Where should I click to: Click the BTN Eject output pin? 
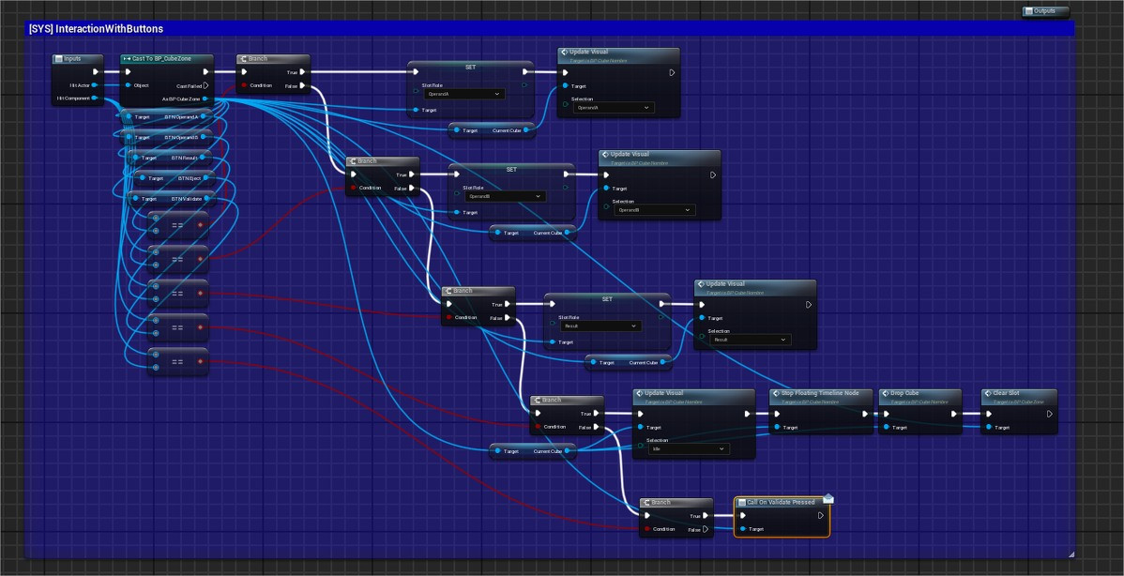pyautogui.click(x=208, y=178)
